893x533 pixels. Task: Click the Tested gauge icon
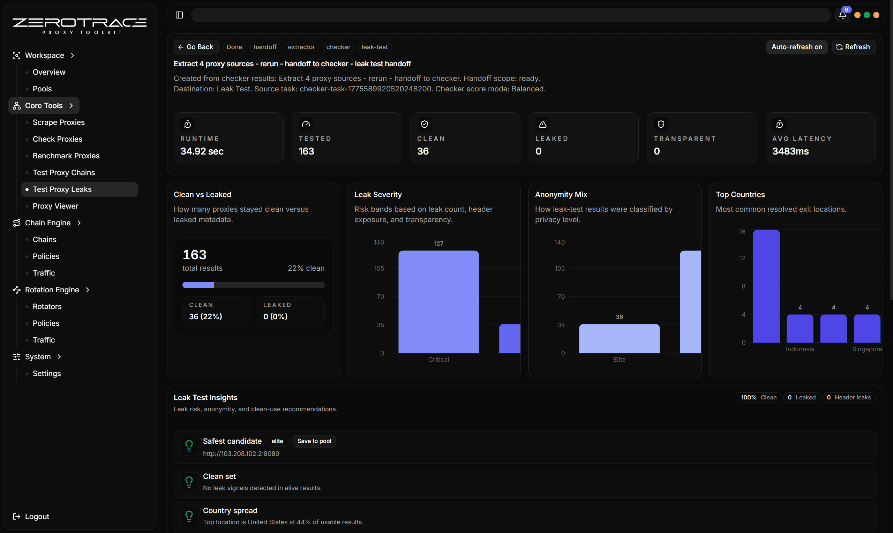tap(306, 124)
